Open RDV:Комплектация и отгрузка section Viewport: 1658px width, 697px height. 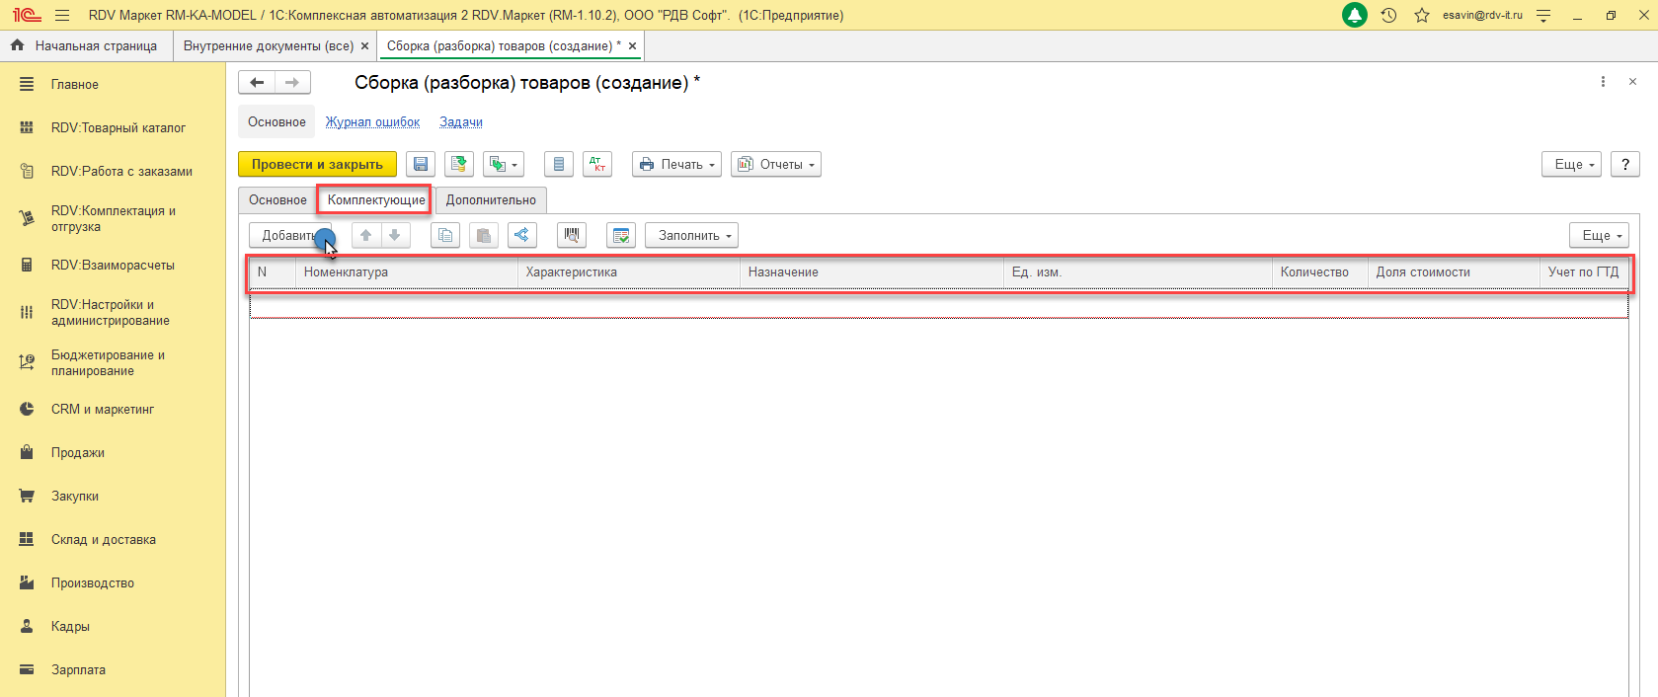tap(114, 219)
